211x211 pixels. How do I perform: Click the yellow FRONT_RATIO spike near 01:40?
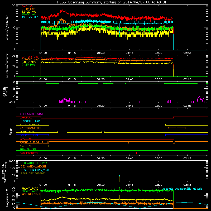(x=120, y=197)
